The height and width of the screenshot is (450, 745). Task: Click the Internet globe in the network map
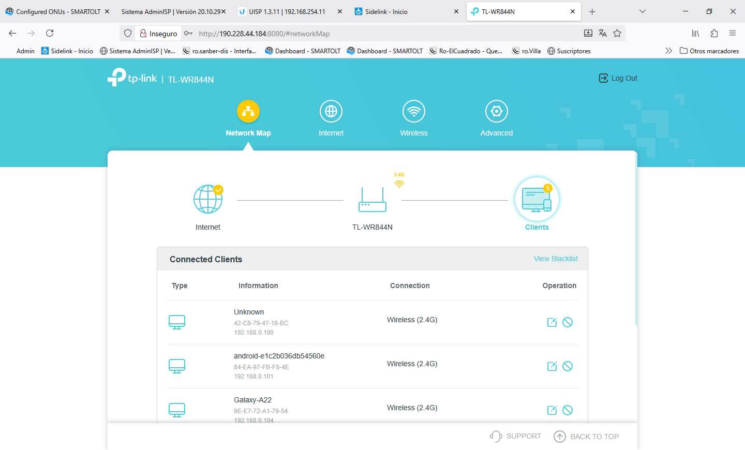click(x=208, y=199)
